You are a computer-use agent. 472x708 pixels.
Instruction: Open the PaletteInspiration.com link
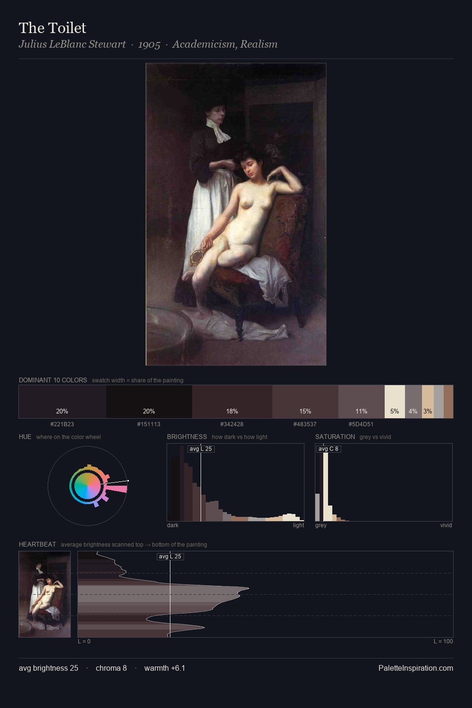pos(416,668)
